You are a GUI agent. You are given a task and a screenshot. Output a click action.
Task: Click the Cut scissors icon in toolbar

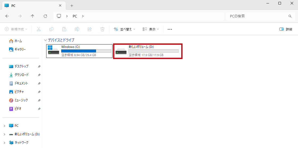[x=39, y=29]
